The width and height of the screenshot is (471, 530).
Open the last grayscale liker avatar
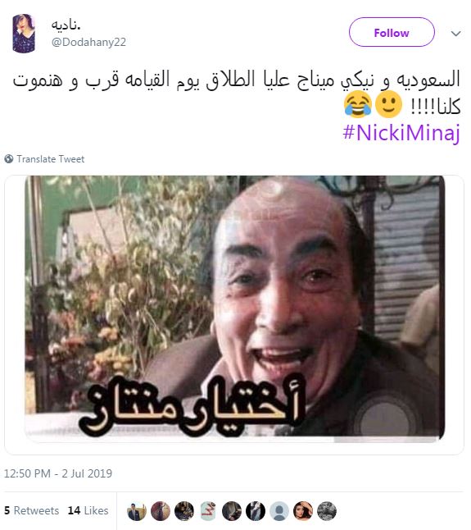click(x=327, y=511)
